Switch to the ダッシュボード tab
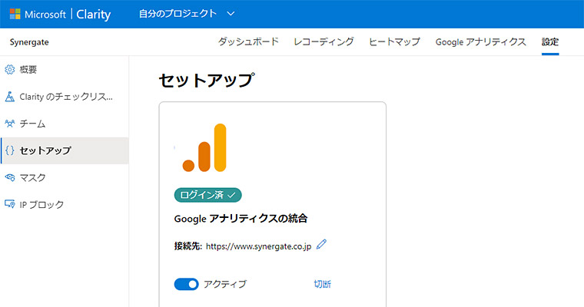The width and height of the screenshot is (584, 307). pyautogui.click(x=248, y=41)
